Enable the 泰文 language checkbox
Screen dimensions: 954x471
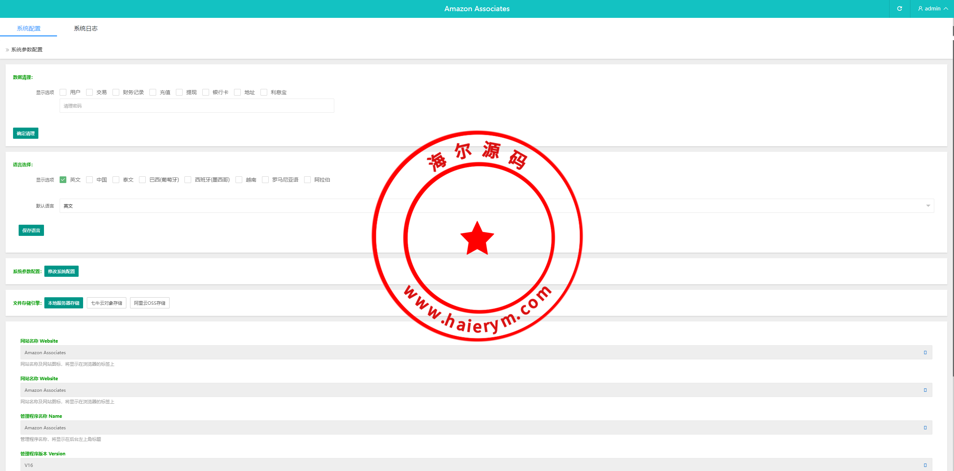coord(116,180)
